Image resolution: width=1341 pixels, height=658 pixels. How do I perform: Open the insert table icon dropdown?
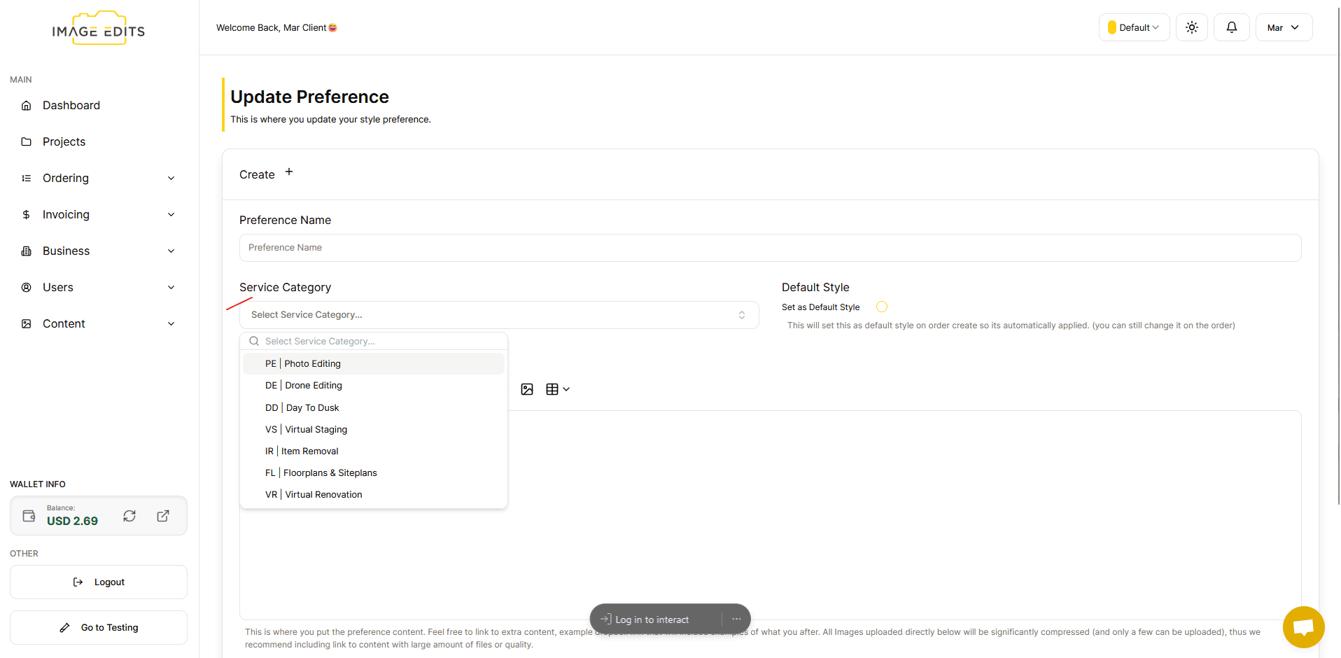tap(557, 389)
